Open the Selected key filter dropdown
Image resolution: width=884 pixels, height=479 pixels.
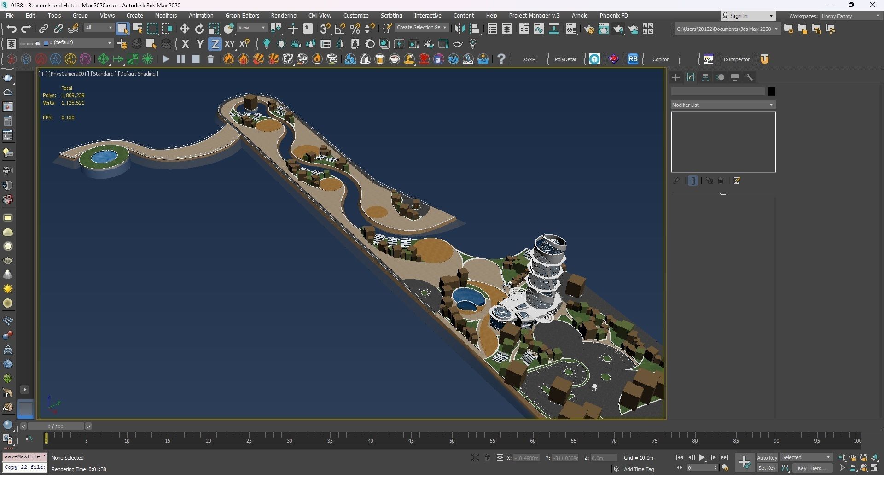click(806, 457)
